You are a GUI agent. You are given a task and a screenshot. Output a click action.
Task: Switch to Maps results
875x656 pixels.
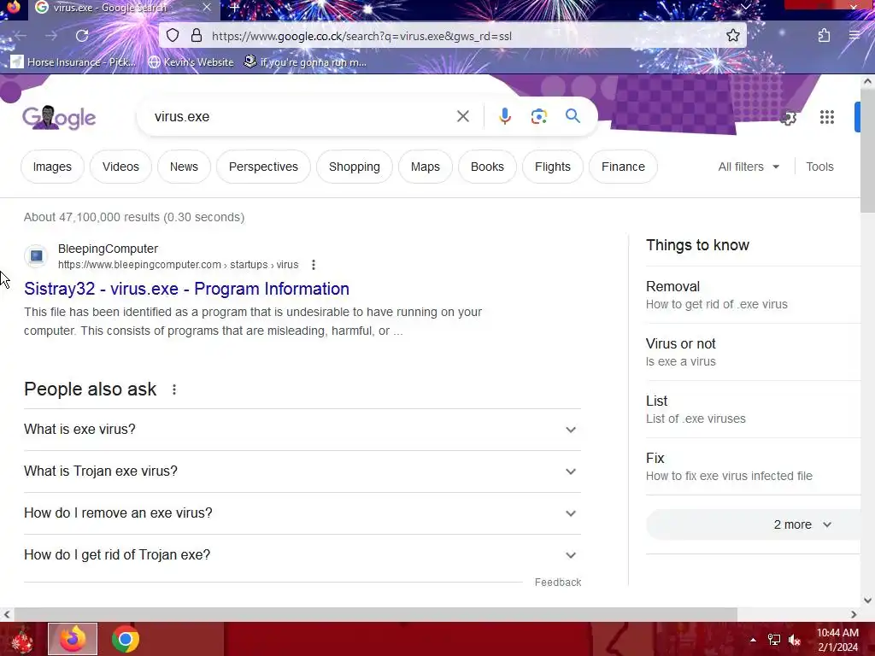pos(426,167)
